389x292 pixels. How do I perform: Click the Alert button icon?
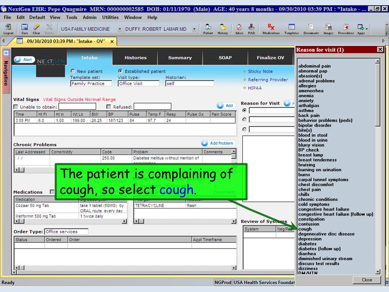(24, 60)
